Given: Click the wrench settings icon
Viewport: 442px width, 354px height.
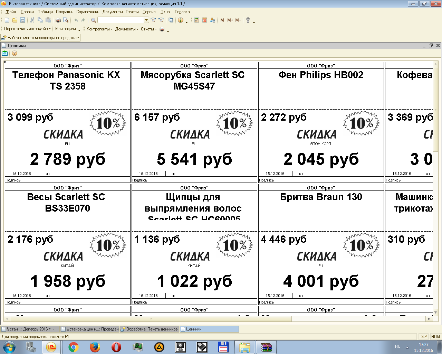Looking at the screenshot, I should point(248,20).
